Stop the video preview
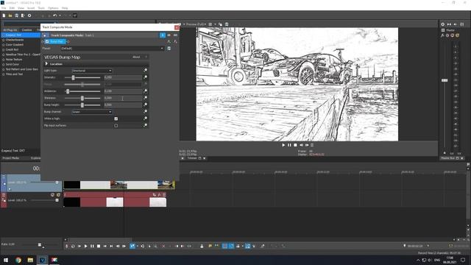471x265 pixels. tap(295, 145)
